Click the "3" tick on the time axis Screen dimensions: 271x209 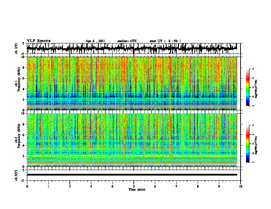pyautogui.click(x=91, y=186)
